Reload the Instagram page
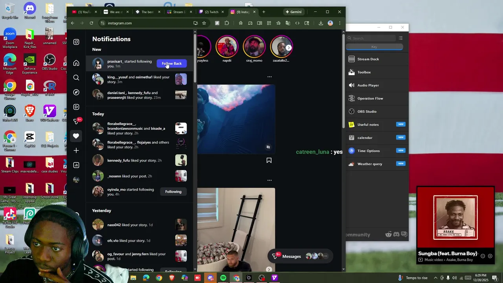Screen dimensions: 503x283 [x=91, y=23]
